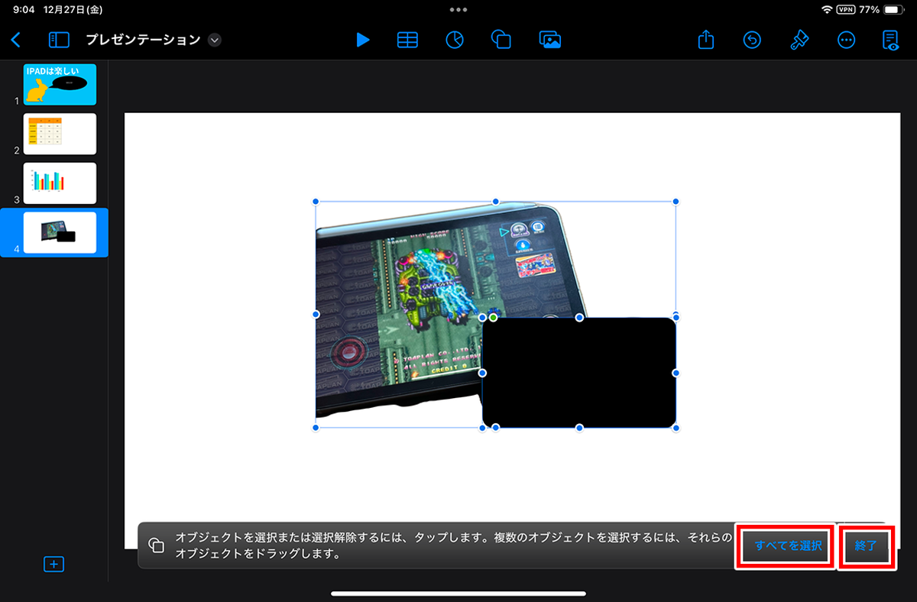Open the プレゼンテーション title dropdown chevron
Viewport: 917px width, 602px height.
[215, 40]
